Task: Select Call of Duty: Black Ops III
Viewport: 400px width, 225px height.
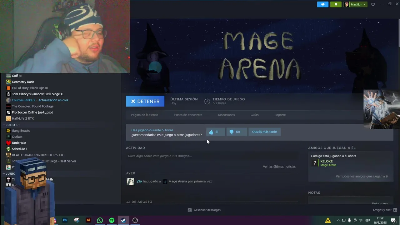Action: [30, 88]
